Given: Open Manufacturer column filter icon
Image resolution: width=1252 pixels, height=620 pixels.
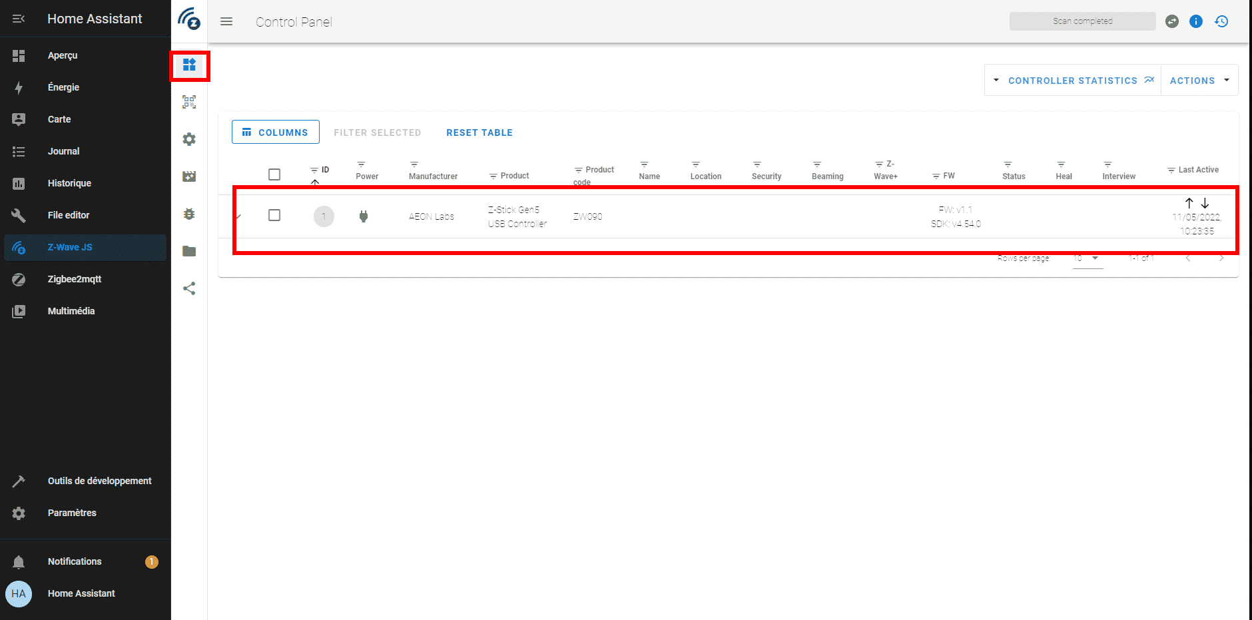Looking at the screenshot, I should coord(414,164).
